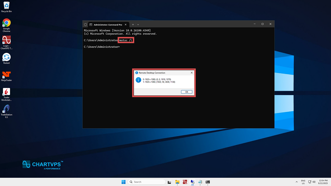Show hidden icons in system tray
This screenshot has height=186, width=331.
pyautogui.click(x=297, y=182)
